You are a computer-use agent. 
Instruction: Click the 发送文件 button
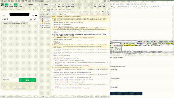pos(140,41)
